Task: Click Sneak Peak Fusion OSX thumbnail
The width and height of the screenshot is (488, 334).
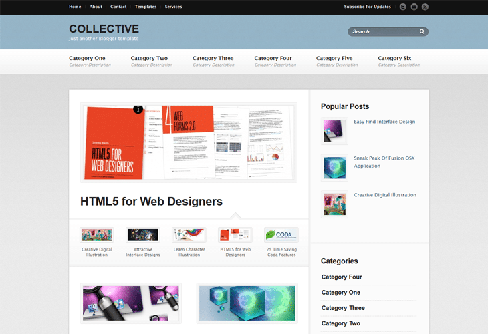Action: click(334, 168)
